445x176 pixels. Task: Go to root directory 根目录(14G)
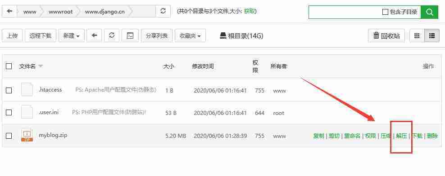(242, 35)
